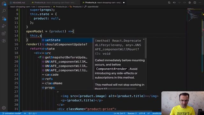The image size is (204, 115).
Task: Choose refs from the suggestion list
Action: (x=67, y=79)
